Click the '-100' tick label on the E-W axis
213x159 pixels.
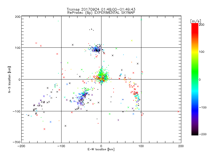tap(61, 146)
